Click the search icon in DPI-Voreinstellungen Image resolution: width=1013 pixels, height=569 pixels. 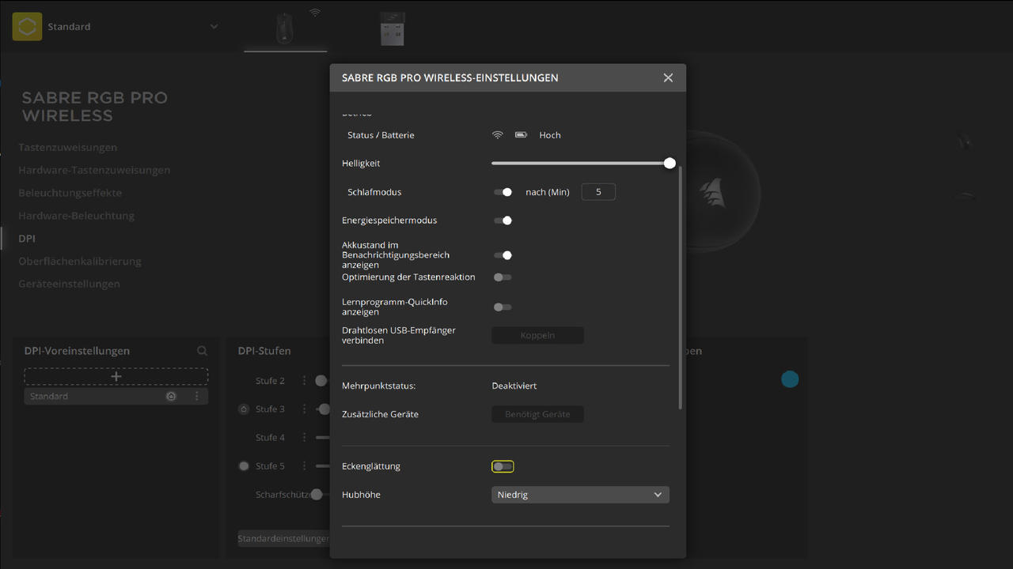coord(203,351)
